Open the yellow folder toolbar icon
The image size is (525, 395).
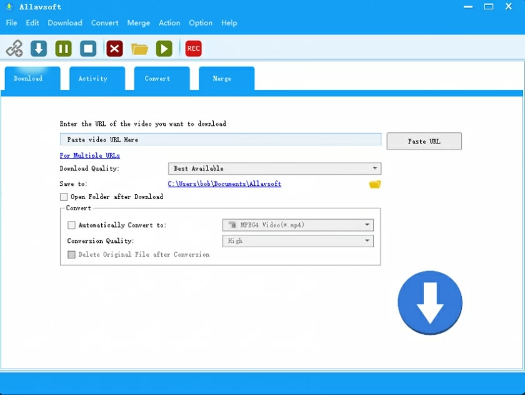click(x=139, y=49)
